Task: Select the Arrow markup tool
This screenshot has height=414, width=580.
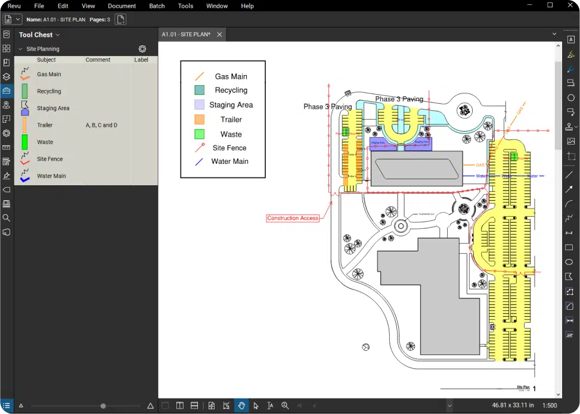Action: 569,189
